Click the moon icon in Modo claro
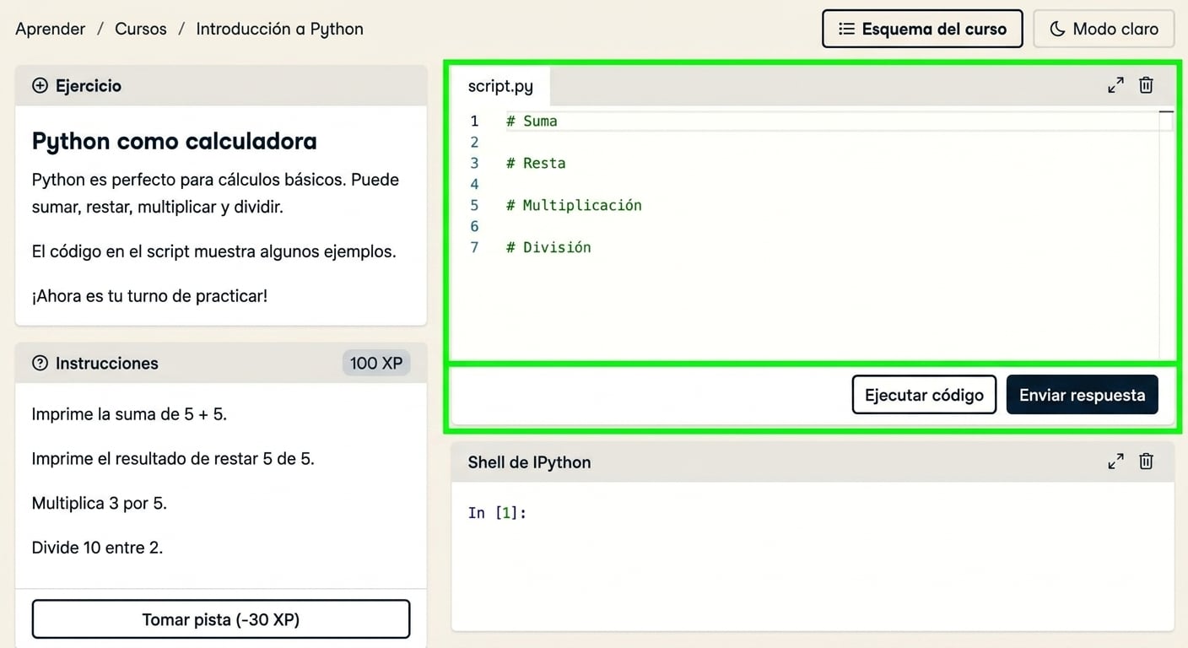The image size is (1188, 648). 1057,29
